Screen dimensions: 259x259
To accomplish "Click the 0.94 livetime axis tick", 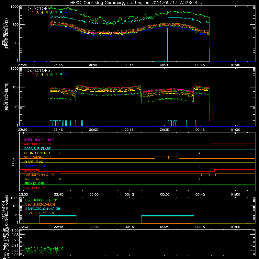I will (15, 245).
